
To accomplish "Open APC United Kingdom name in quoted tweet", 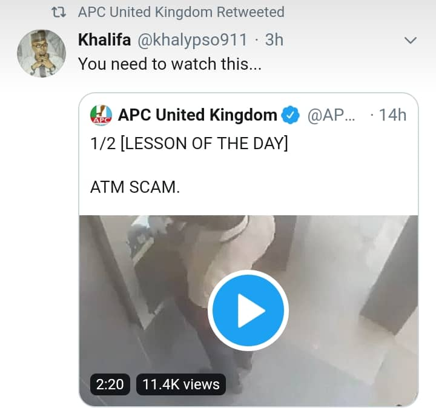I will [x=197, y=115].
